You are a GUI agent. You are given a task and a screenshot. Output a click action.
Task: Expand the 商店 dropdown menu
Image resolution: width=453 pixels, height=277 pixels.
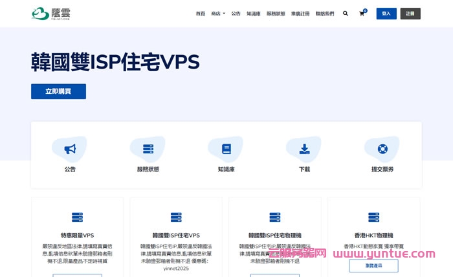pos(218,14)
